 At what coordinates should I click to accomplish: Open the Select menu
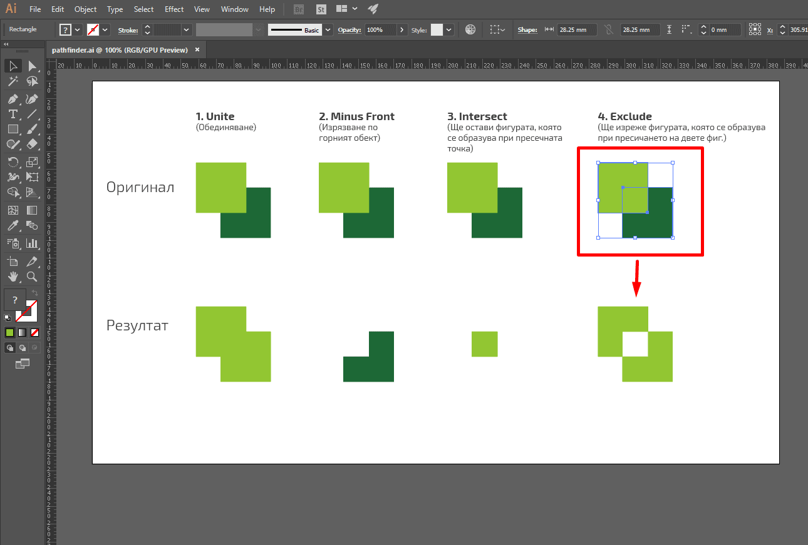[x=143, y=9]
